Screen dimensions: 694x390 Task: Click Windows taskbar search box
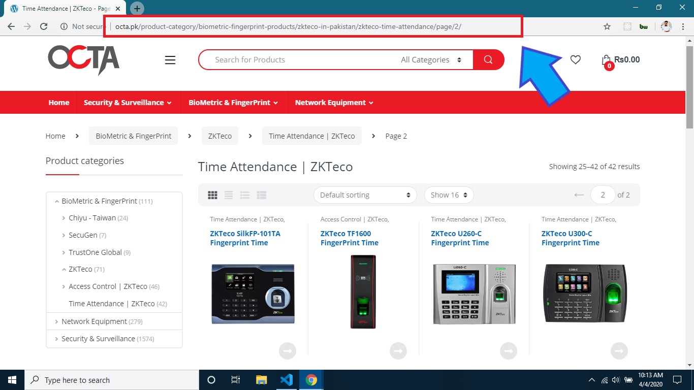coord(112,380)
